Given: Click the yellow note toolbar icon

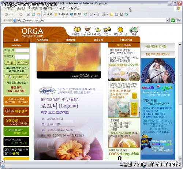Looking at the screenshot, I should (x=112, y=14).
